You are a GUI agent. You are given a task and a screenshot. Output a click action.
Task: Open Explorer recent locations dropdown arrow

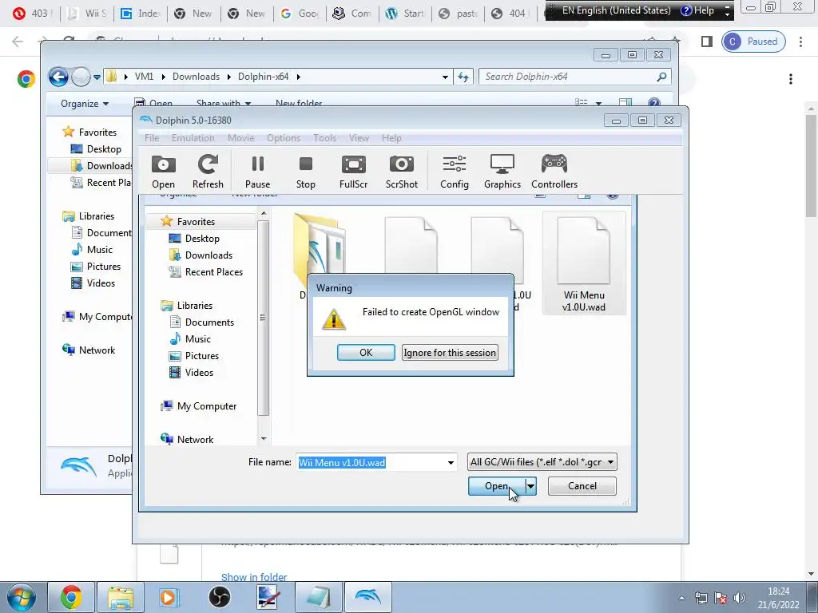pos(97,77)
